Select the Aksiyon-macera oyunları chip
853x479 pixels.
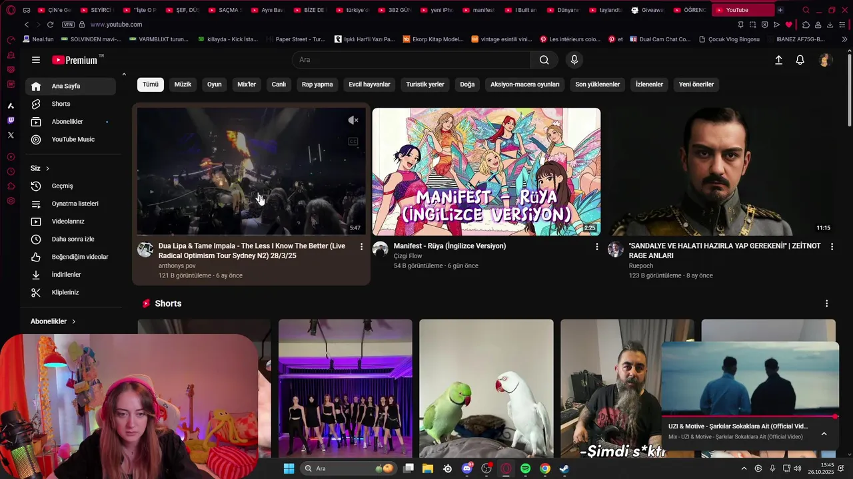[x=525, y=84]
